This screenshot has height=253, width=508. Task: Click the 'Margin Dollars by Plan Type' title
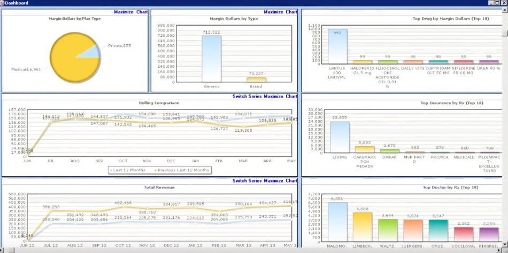pyautogui.click(x=74, y=19)
